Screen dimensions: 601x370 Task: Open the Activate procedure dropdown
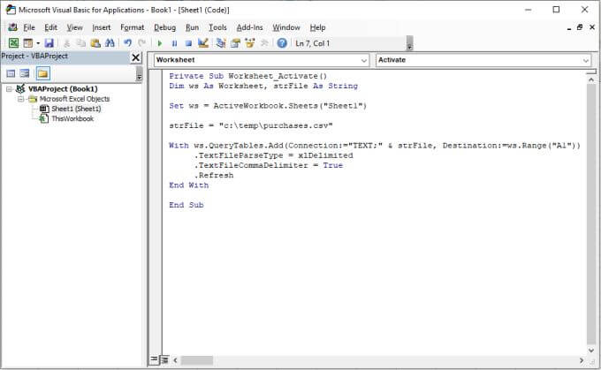[585, 60]
